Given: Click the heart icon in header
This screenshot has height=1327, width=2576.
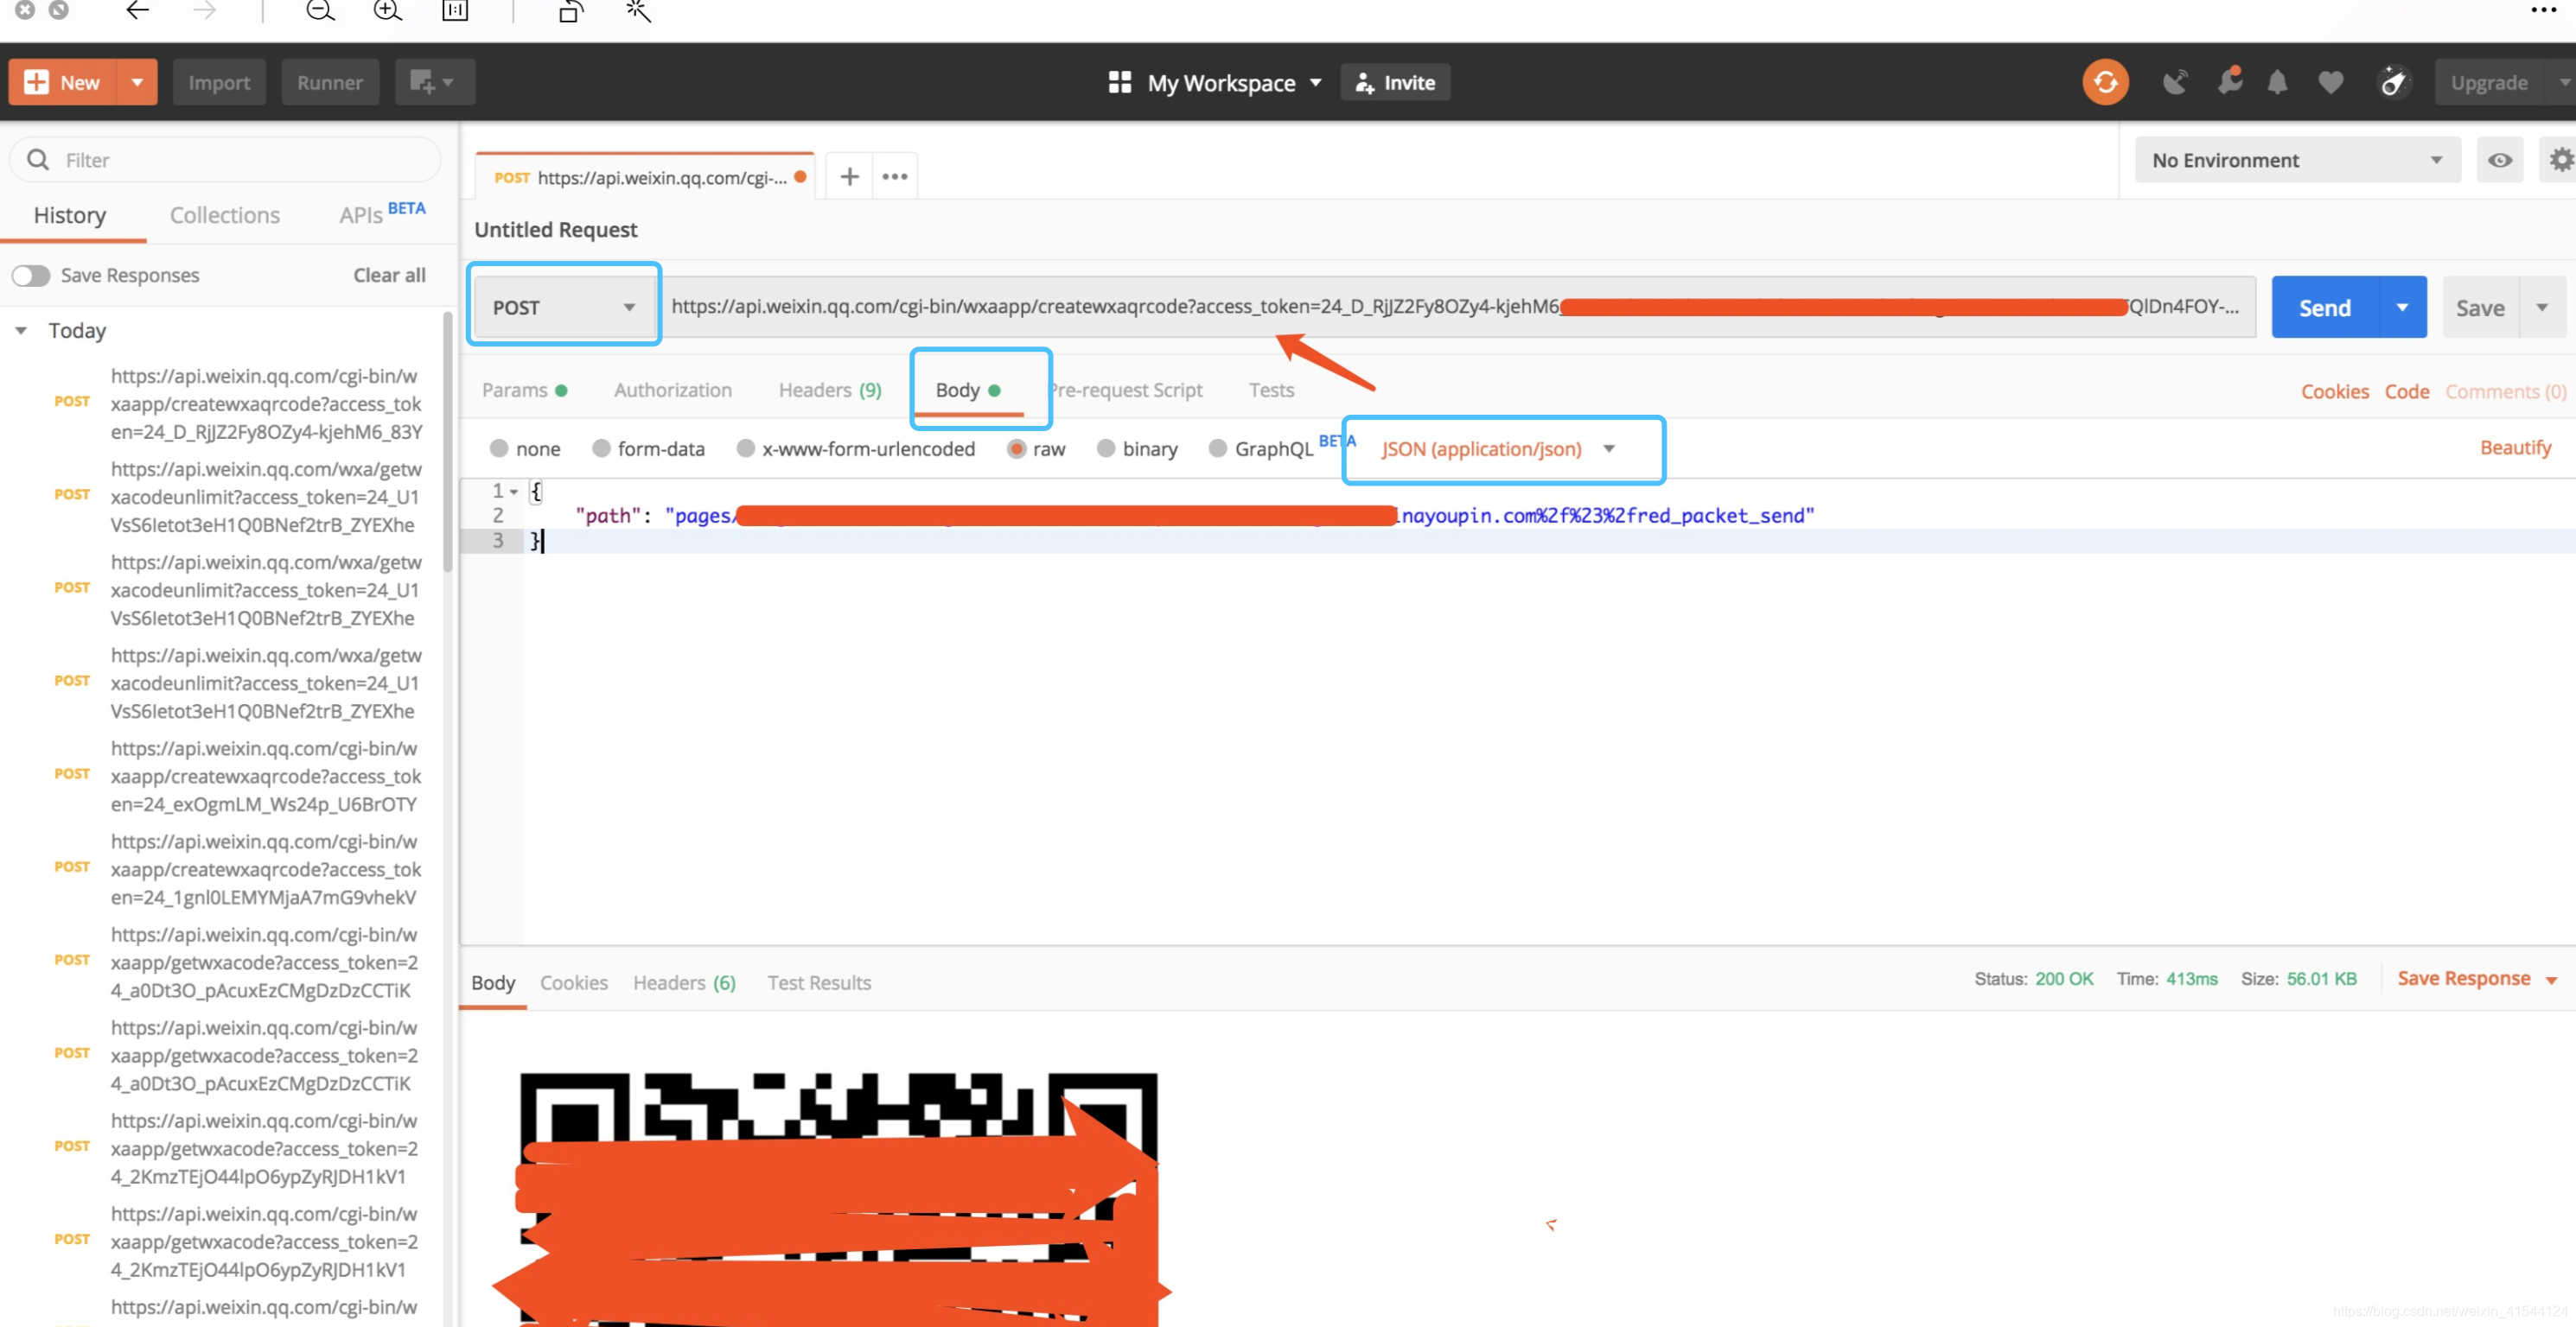Looking at the screenshot, I should point(2330,82).
